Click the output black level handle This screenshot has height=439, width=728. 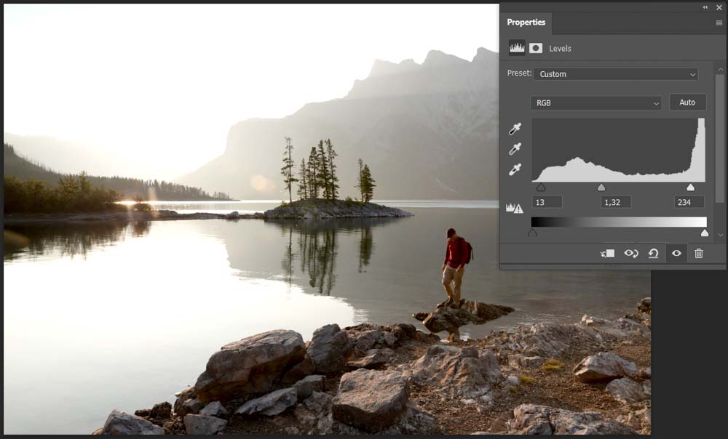[x=533, y=233]
